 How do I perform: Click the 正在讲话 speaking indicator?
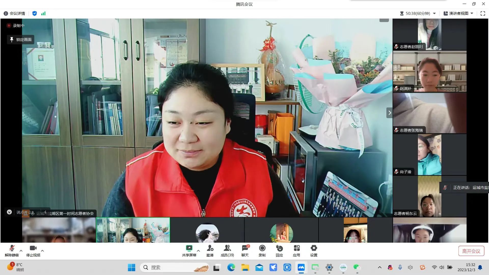[464, 188]
